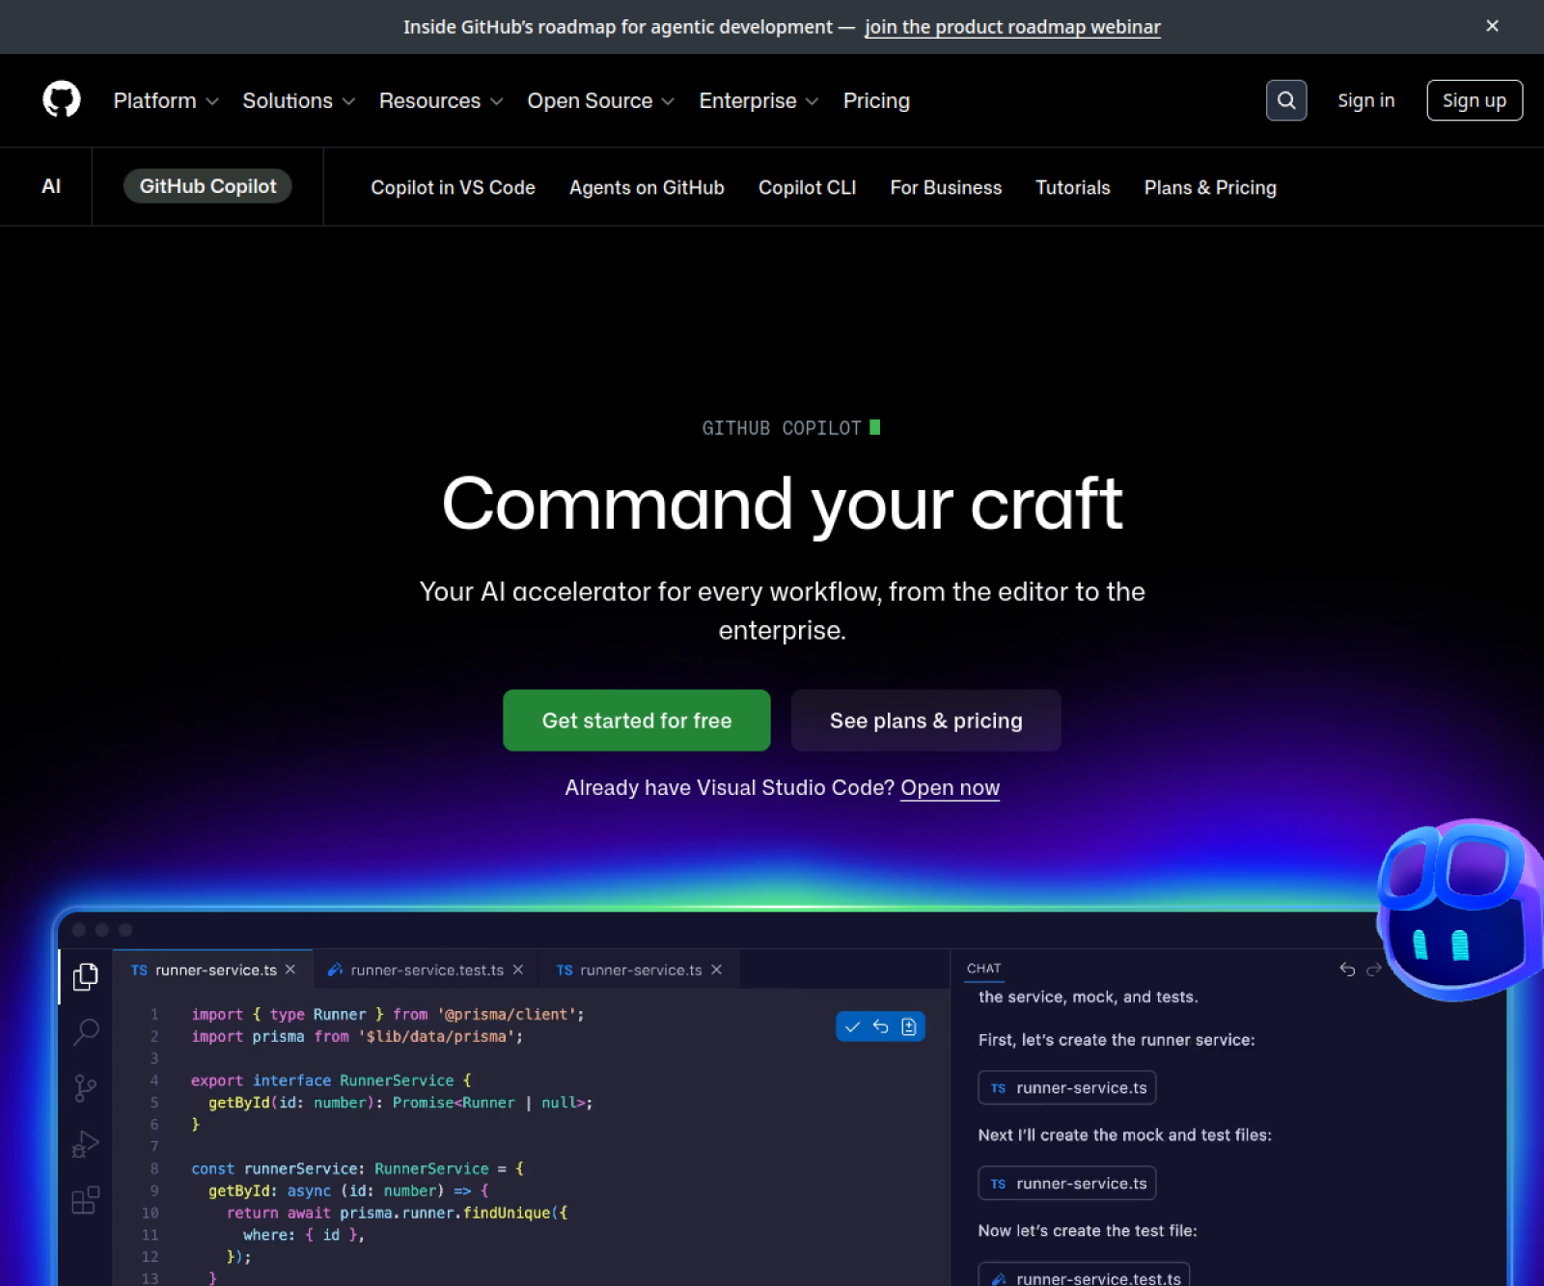The height and width of the screenshot is (1286, 1544).
Task: Switch to the runner-service.test.ts tab
Action: coord(426,970)
